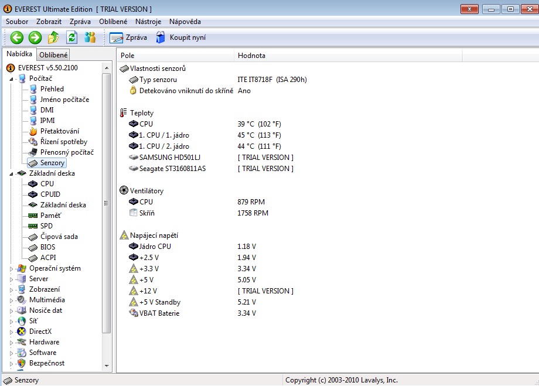Click the Pole column header
Screen dimensions: 539x386
175,56
